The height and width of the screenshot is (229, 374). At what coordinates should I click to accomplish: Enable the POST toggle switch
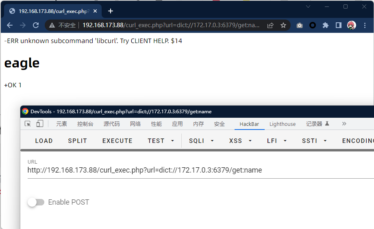(36, 202)
